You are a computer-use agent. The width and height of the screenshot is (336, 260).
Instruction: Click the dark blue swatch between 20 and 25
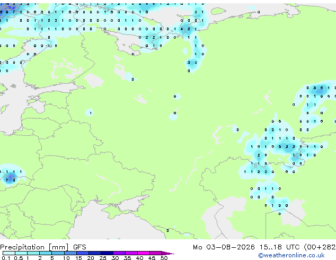(x=95, y=253)
